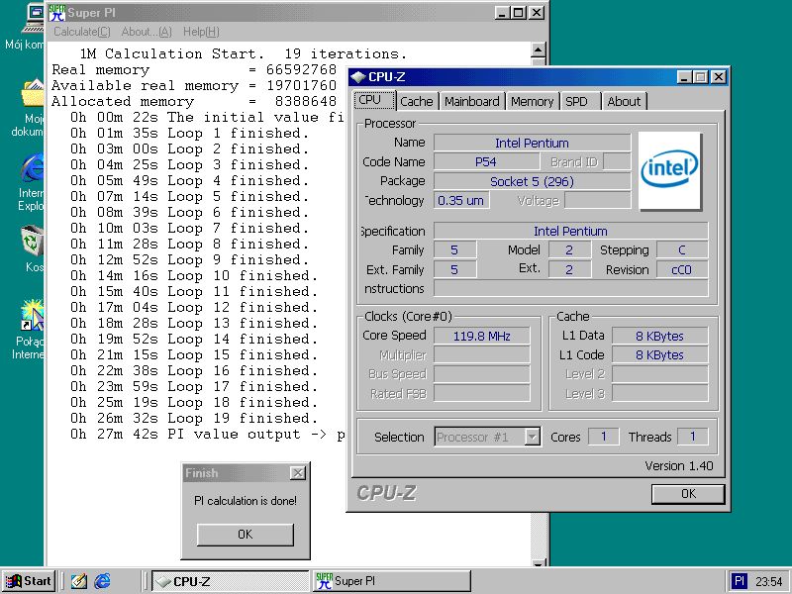Viewport: 792px width, 594px height.
Task: Open the About menu in Super PI
Action: 147,32
